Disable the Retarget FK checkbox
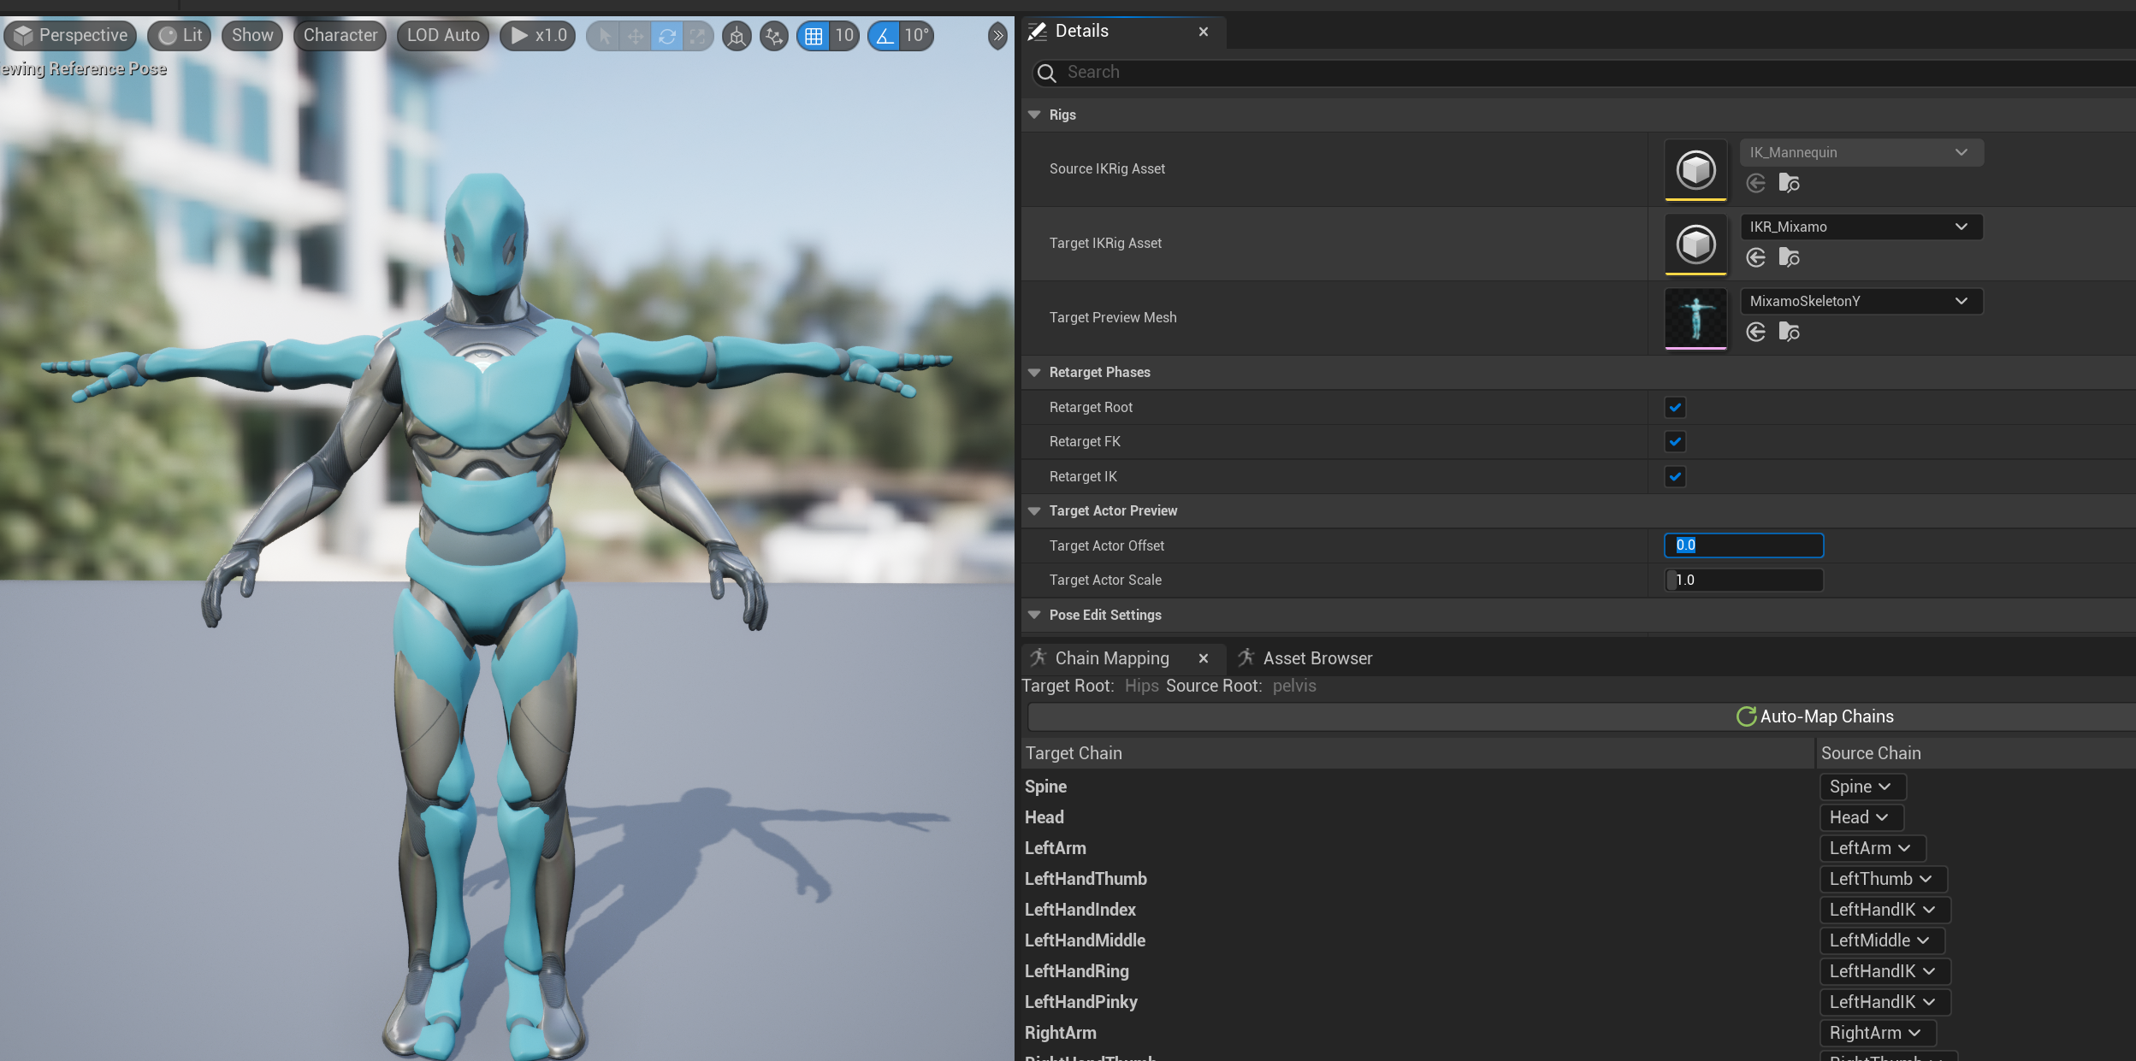 (x=1675, y=442)
